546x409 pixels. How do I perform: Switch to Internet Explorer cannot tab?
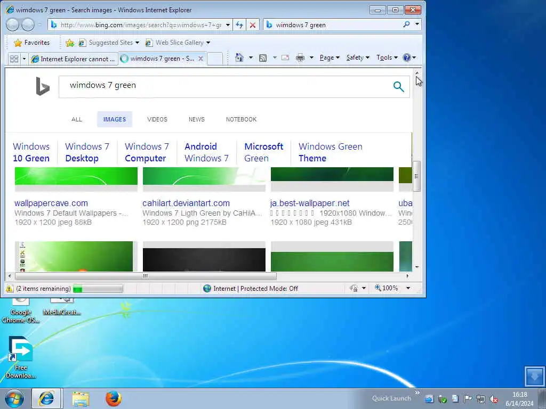tap(73, 59)
